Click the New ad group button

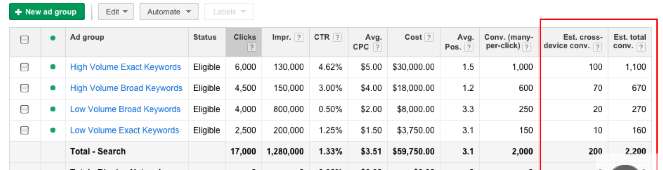tap(47, 12)
